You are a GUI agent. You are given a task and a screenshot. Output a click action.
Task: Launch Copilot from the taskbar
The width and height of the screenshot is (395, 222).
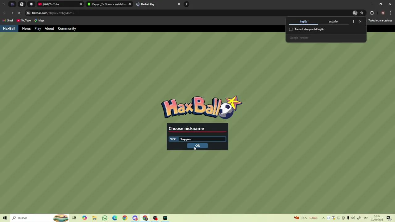click(84, 218)
